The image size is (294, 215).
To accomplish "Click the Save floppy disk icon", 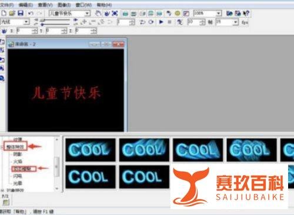I will (x=21, y=14).
